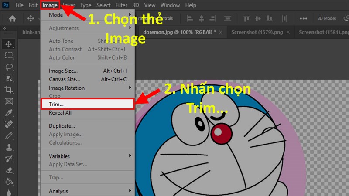The height and width of the screenshot is (196, 349).
Task: Select the Paint Bucket tool
Action: point(9,182)
